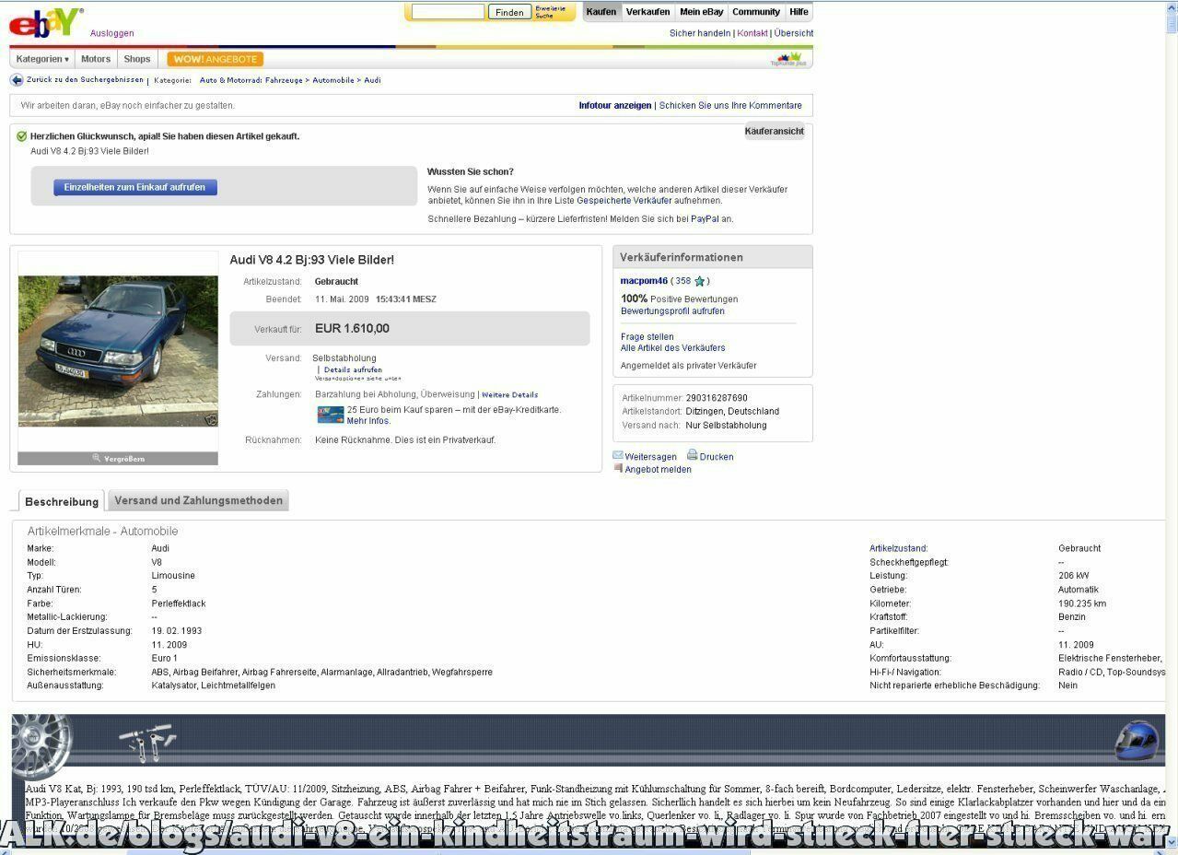1178x855 pixels.
Task: Open the Automobile breadcrumb link
Action: tap(333, 80)
